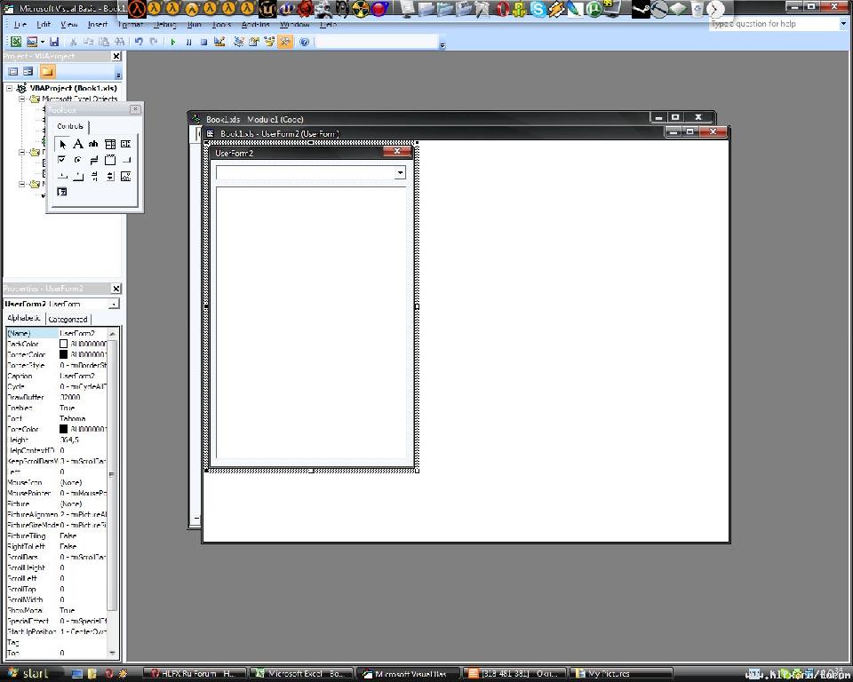
Task: Switch to the Categorized properties tab
Action: pyautogui.click(x=68, y=319)
